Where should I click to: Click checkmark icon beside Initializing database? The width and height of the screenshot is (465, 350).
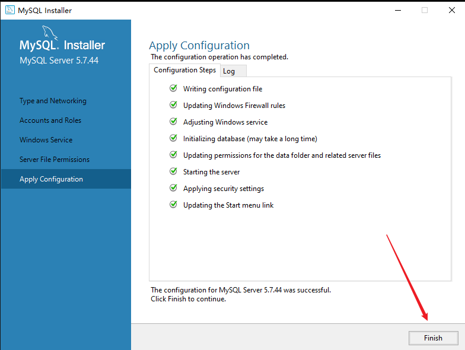click(173, 138)
